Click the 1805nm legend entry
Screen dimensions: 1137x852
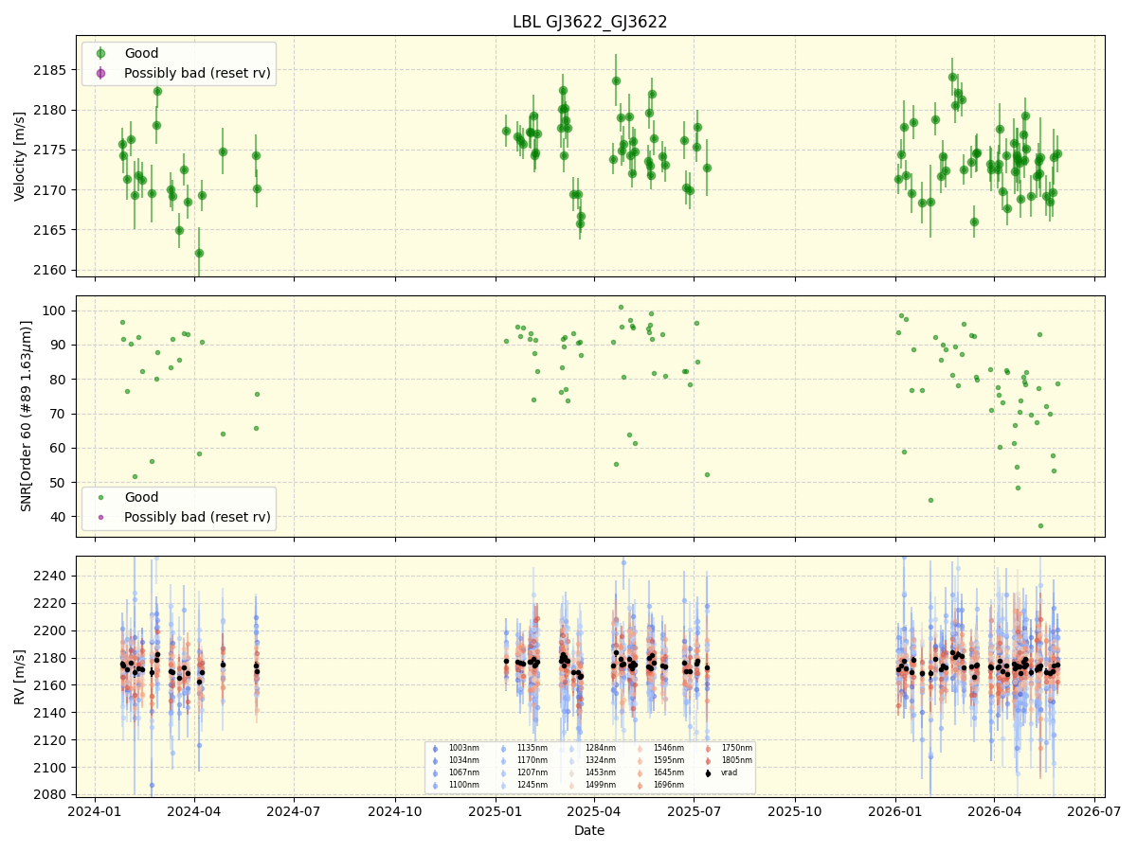click(736, 760)
